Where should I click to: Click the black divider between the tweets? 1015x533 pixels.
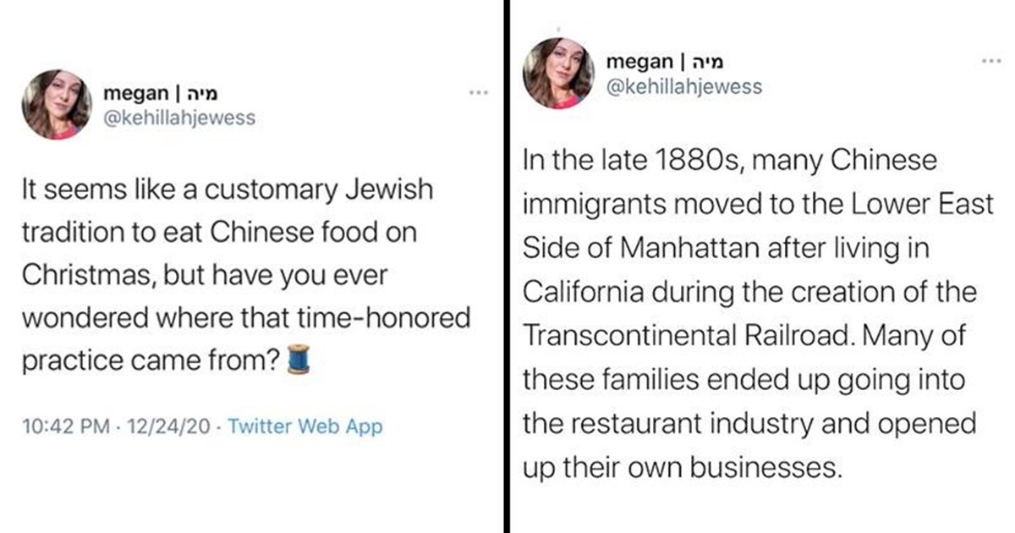506,266
